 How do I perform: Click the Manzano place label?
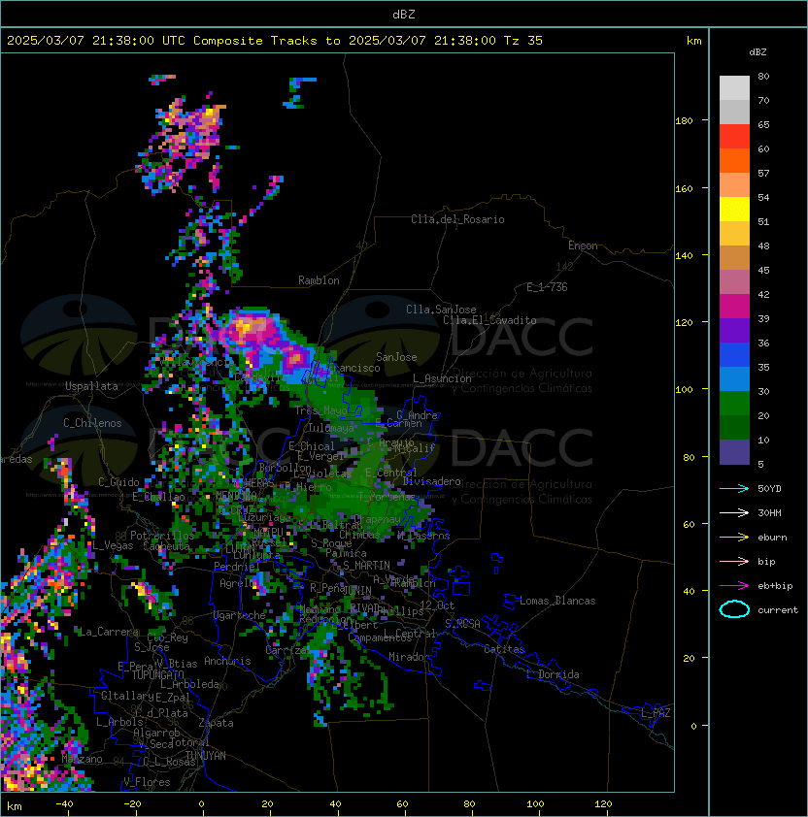pyautogui.click(x=82, y=759)
